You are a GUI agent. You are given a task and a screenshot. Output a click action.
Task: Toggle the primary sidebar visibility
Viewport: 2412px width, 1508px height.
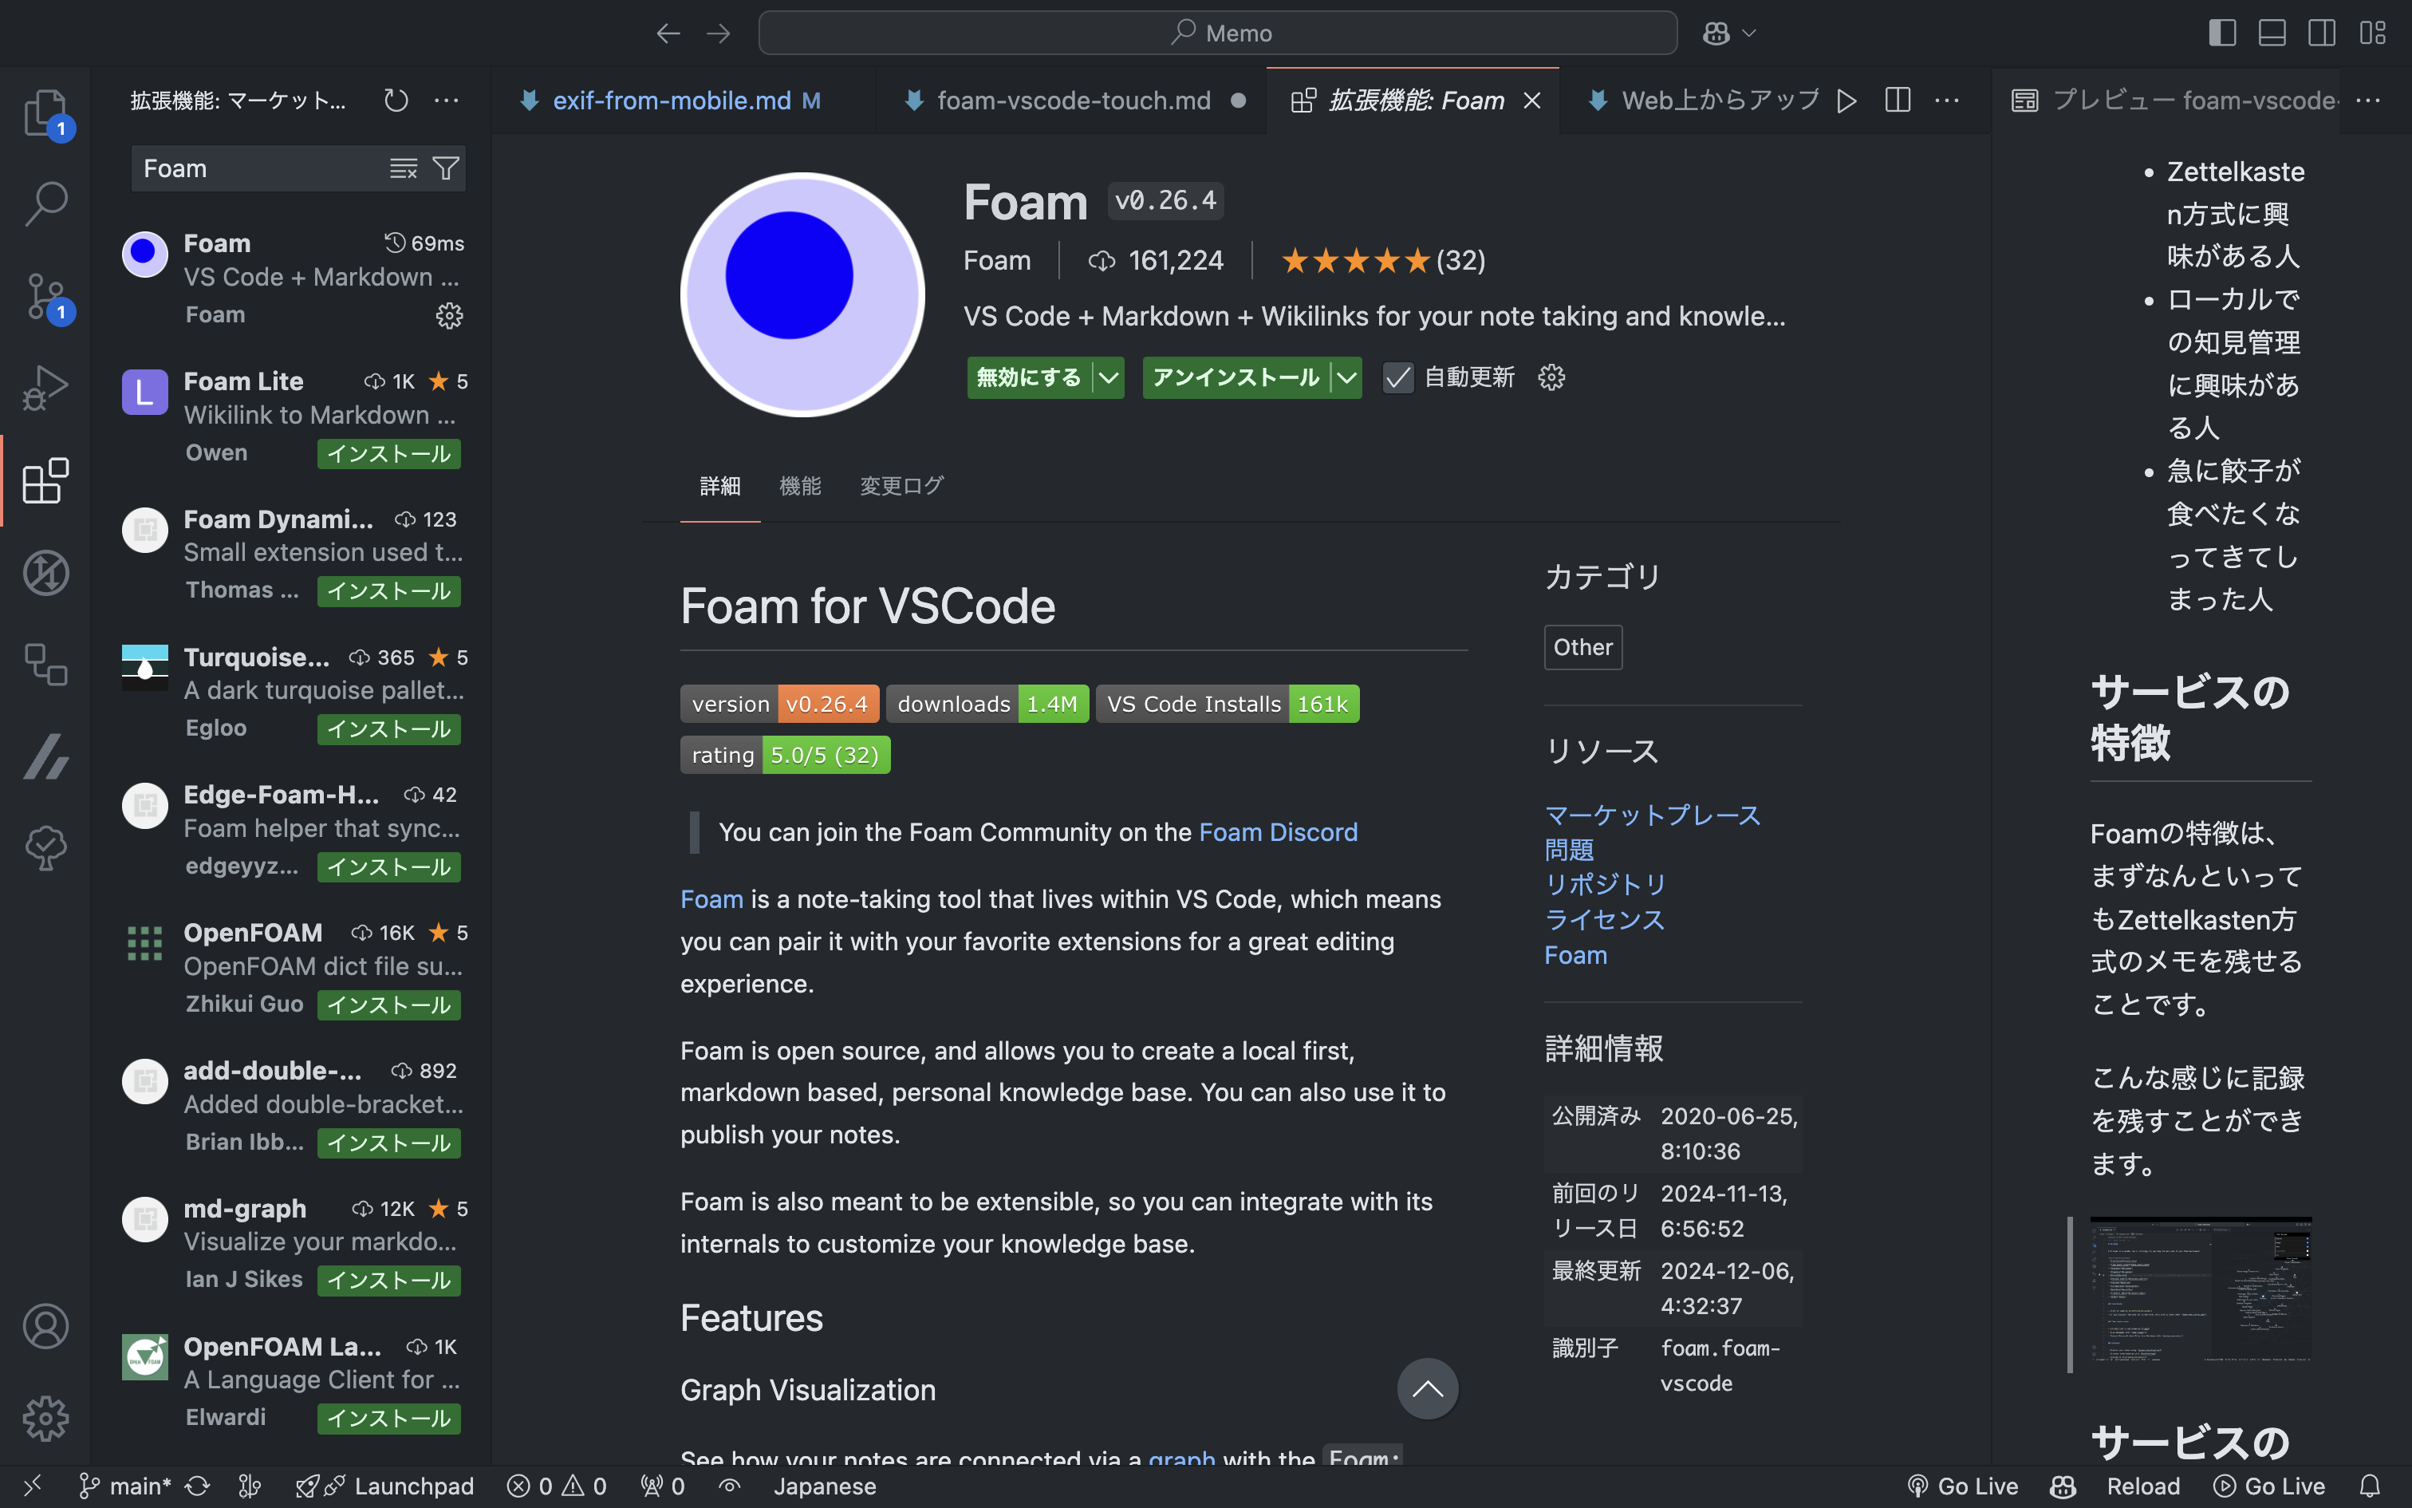pos(2221,32)
